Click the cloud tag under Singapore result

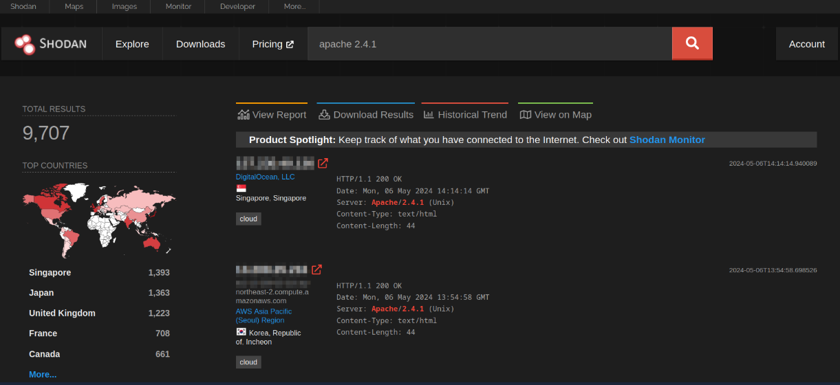248,219
